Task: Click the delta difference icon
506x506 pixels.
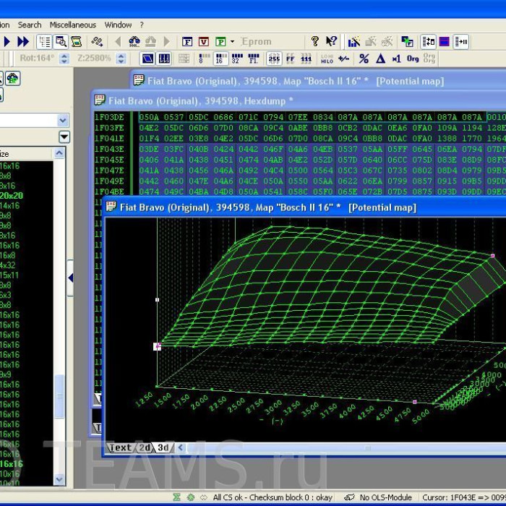Action: pos(380,59)
